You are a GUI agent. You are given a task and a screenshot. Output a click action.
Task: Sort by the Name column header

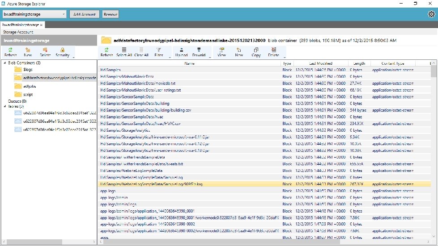[x=189, y=63]
